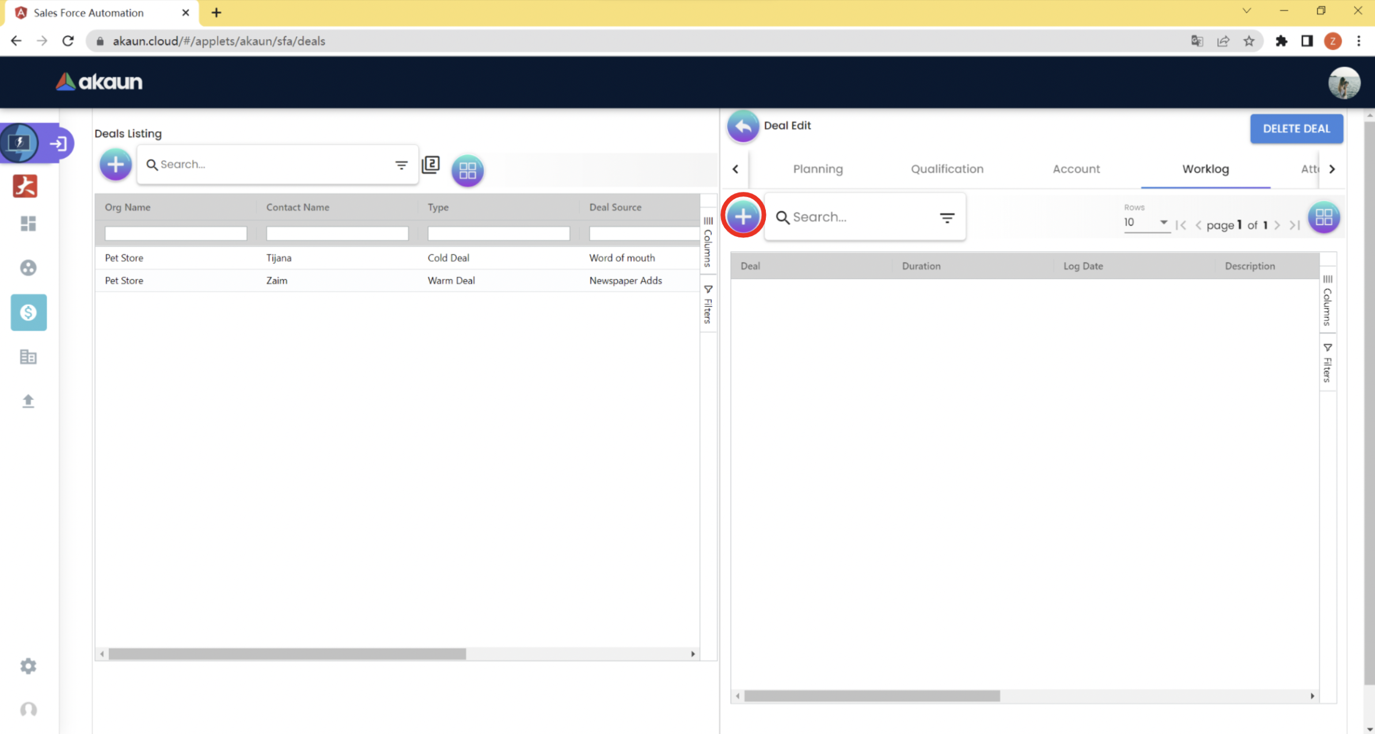1375x734 pixels.
Task: Click the grid view icon in Worklog toolbar
Action: 1323,217
